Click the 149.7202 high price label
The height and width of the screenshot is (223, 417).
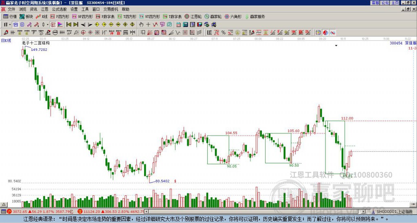point(39,49)
